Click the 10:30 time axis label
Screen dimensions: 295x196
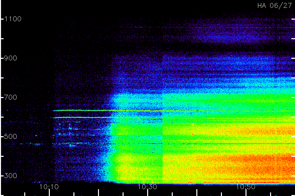click(147, 187)
